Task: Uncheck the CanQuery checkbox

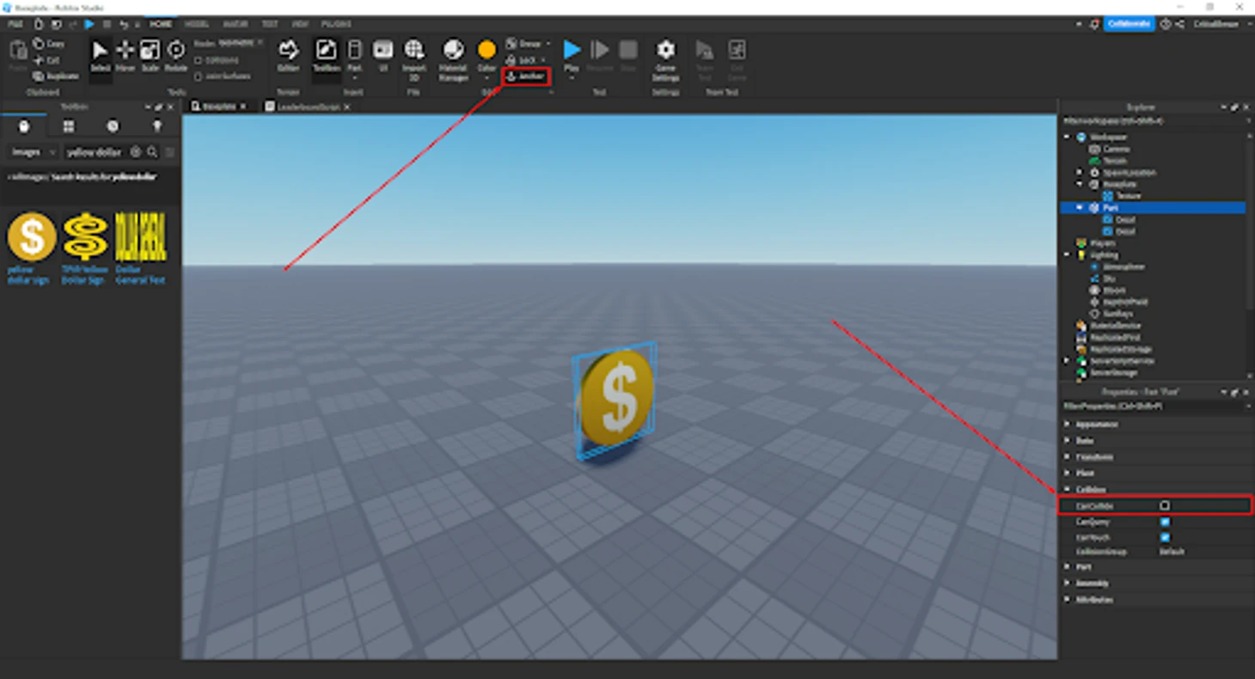Action: (x=1165, y=522)
